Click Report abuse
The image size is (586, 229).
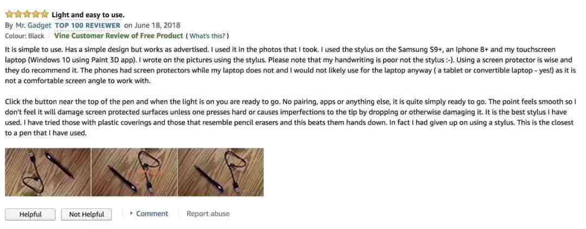pyautogui.click(x=208, y=214)
